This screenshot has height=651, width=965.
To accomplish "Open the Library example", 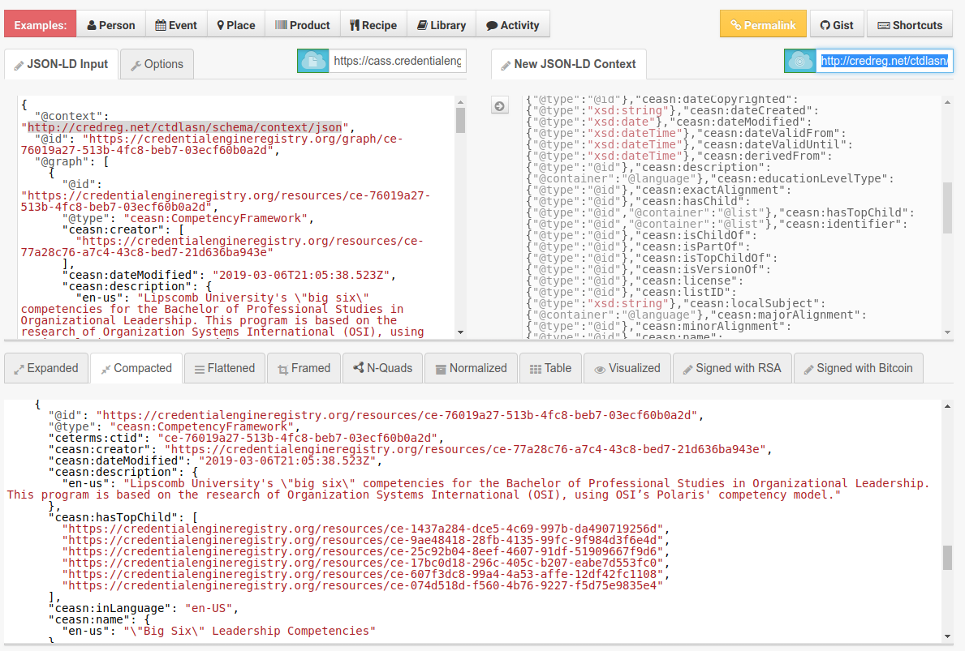I will point(441,24).
